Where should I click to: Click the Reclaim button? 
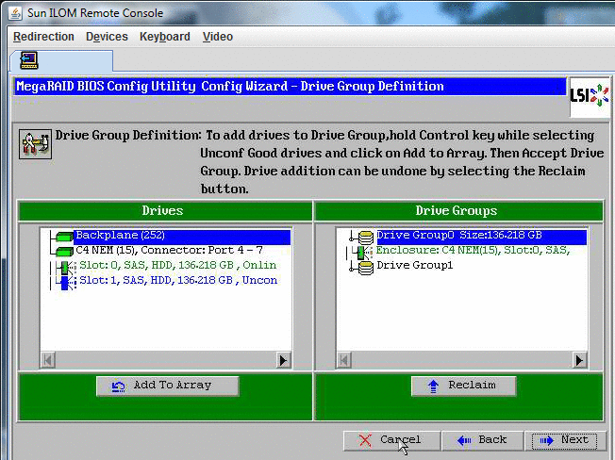[x=463, y=386]
